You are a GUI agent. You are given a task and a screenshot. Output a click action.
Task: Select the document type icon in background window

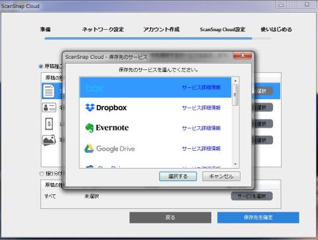click(48, 91)
